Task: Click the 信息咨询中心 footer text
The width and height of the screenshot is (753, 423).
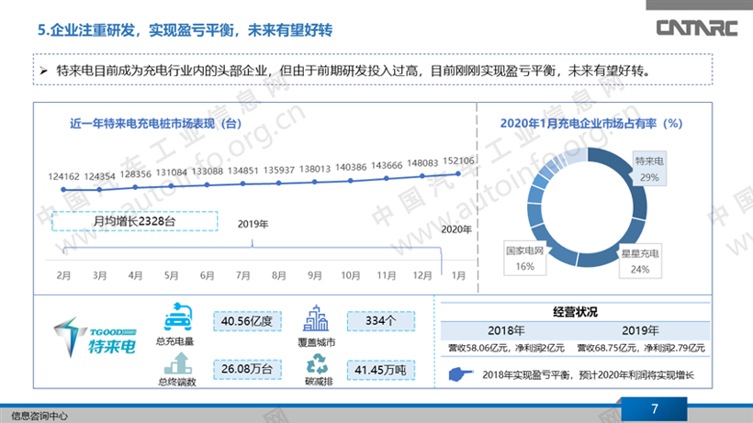Action: [x=39, y=416]
